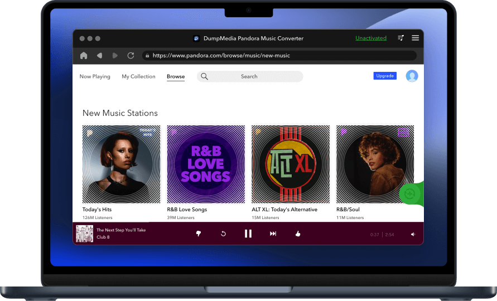Click artist name Club 8
497x301 pixels.
click(103, 237)
